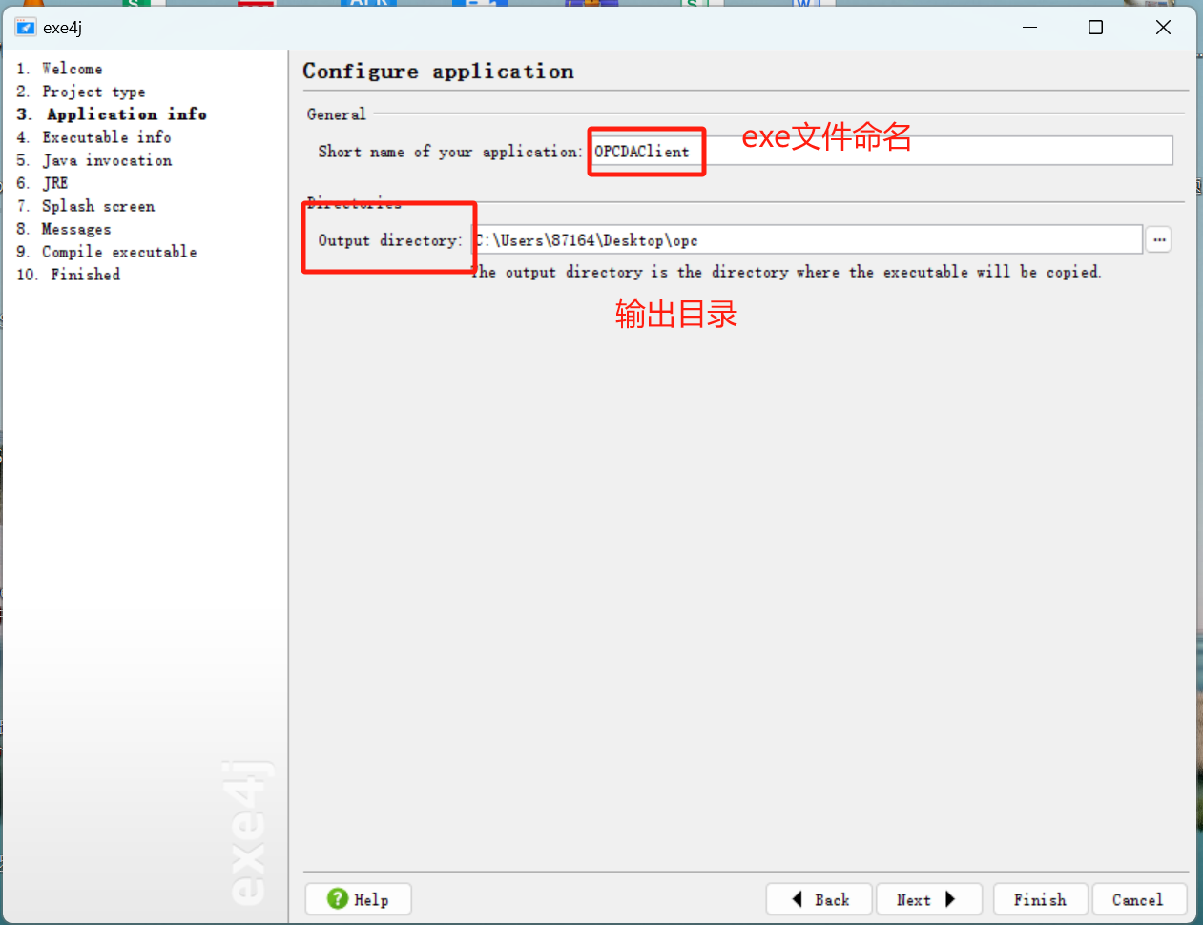Select step 5 Java invocation
The width and height of the screenshot is (1203, 925).
pos(93,160)
